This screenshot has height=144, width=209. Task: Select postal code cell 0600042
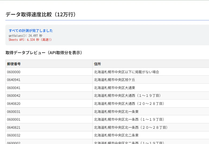(x=49, y=95)
